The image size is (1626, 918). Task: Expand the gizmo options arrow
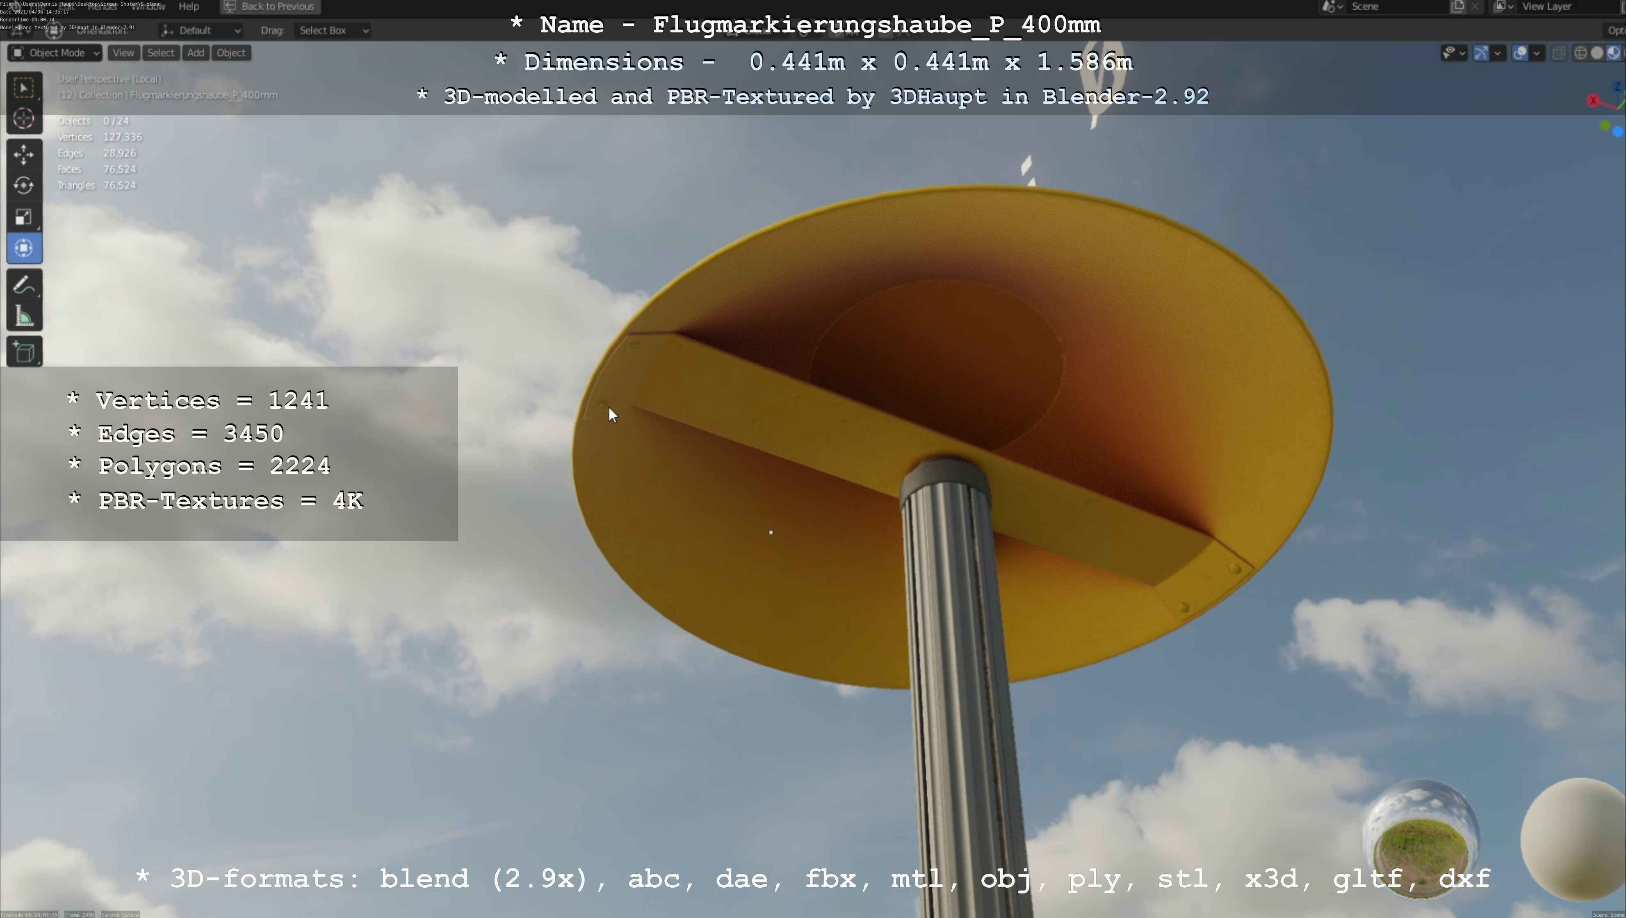coord(1498,53)
